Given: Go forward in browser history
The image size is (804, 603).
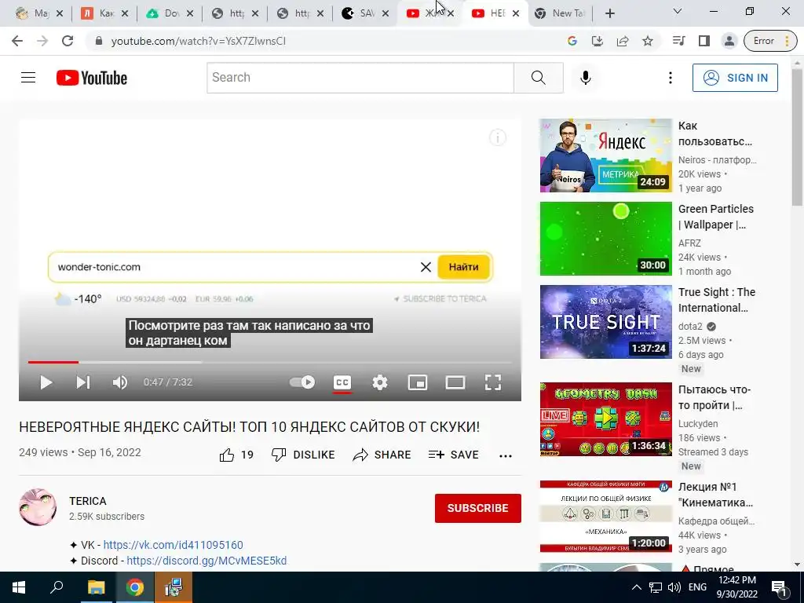Looking at the screenshot, I should [x=42, y=41].
